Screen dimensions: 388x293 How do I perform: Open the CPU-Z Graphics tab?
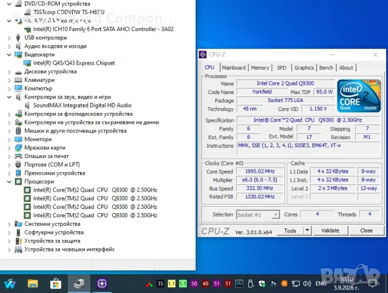304,68
